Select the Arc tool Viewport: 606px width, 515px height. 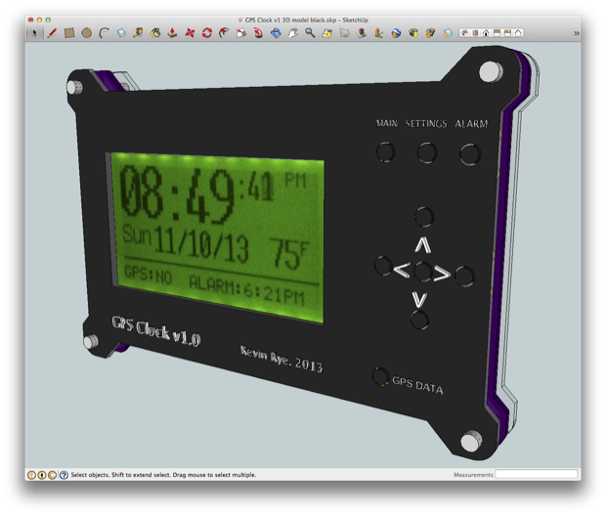(104, 33)
